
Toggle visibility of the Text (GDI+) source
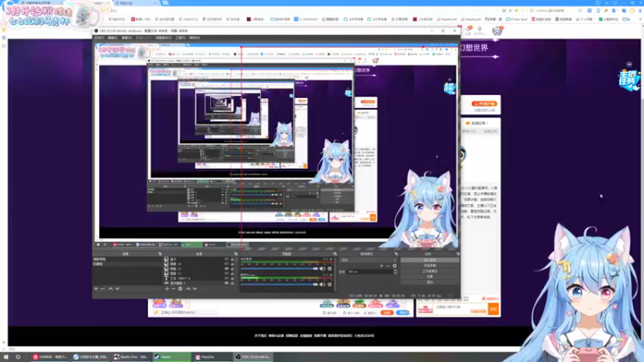coord(227,278)
